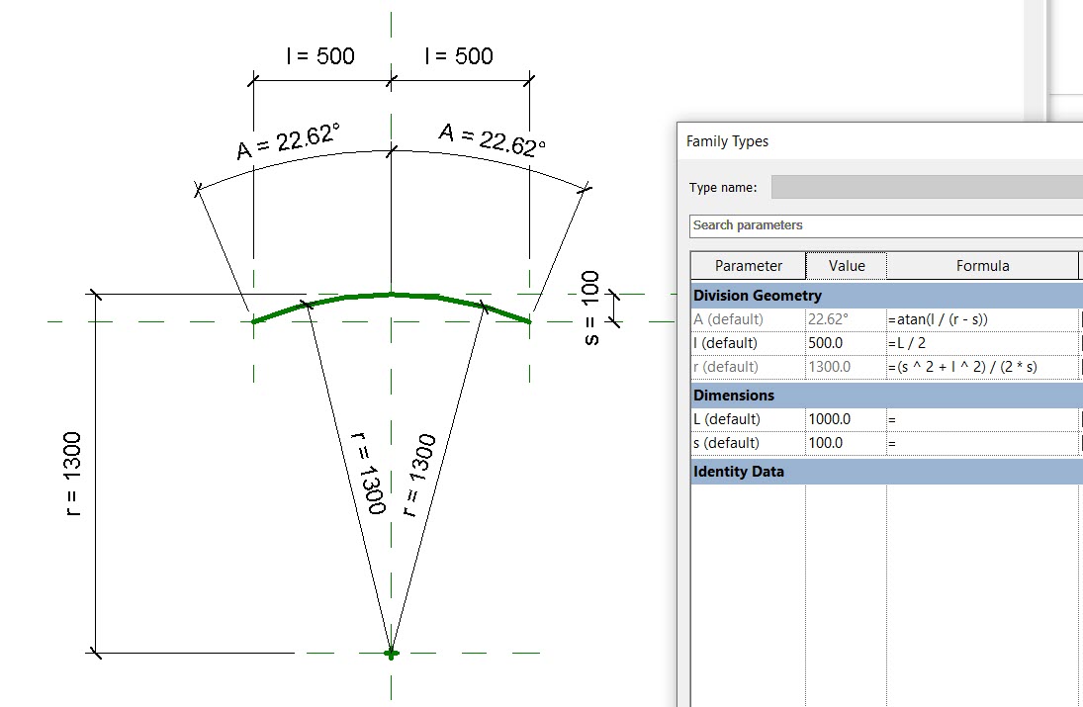The image size is (1083, 707).
Task: Collapse the Dimensions group header
Action: pos(887,396)
